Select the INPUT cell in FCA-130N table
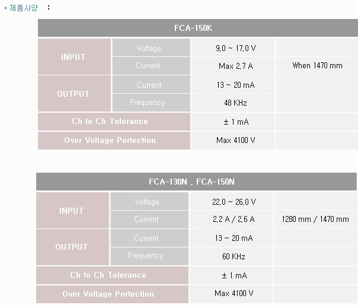The width and height of the screenshot is (358, 305). click(x=72, y=211)
